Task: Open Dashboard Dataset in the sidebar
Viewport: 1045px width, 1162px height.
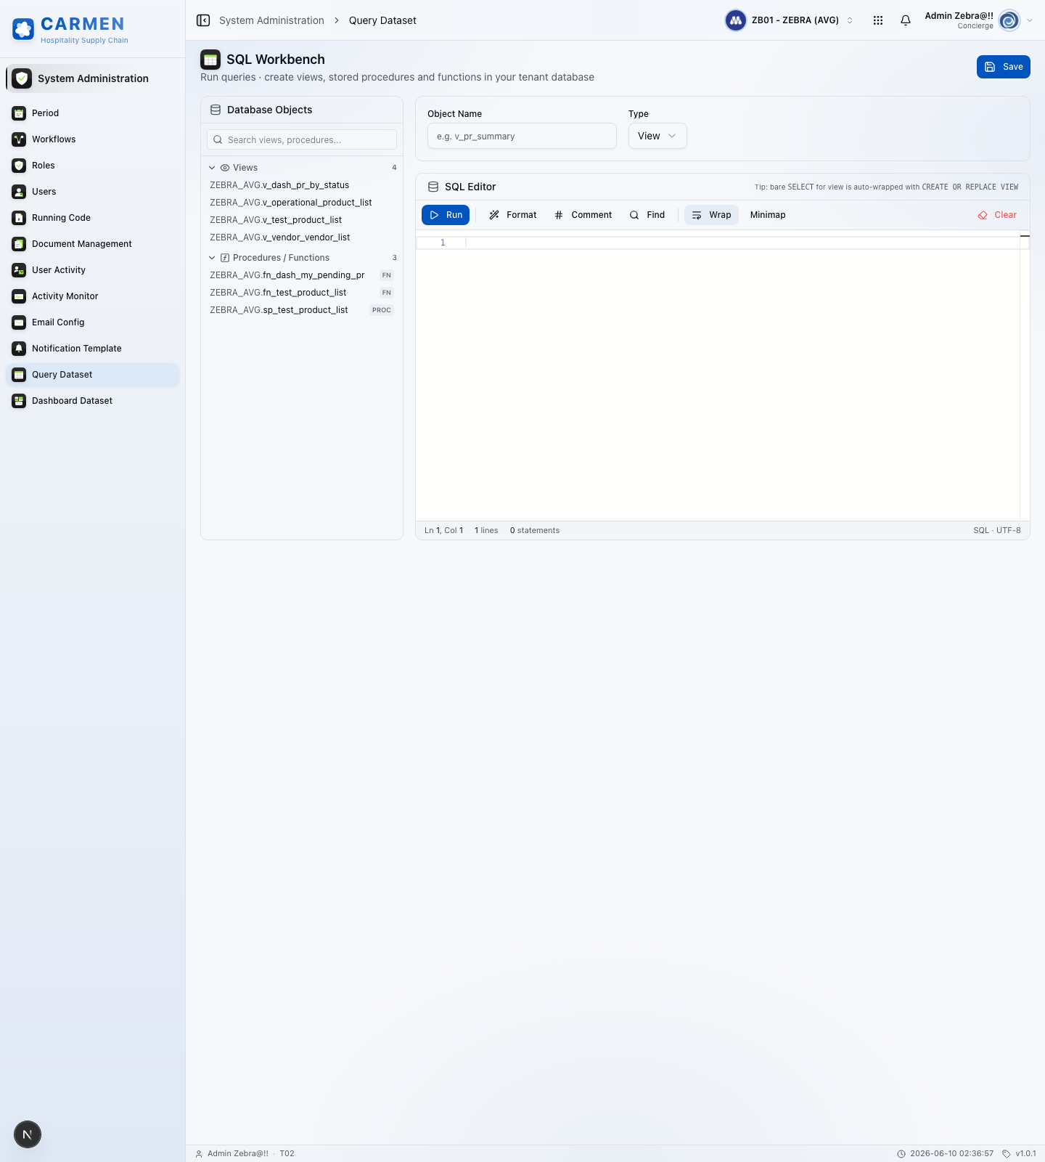Action: pyautogui.click(x=93, y=401)
